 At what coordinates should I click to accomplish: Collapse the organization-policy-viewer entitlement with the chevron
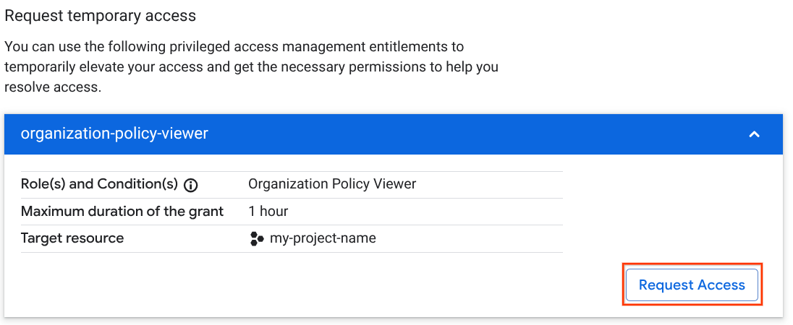click(754, 134)
